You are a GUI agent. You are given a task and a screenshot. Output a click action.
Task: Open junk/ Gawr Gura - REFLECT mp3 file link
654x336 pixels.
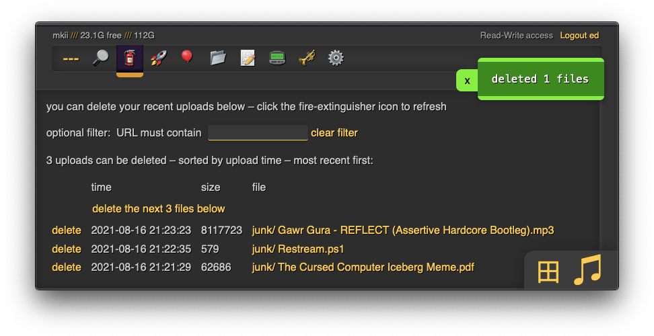point(403,230)
